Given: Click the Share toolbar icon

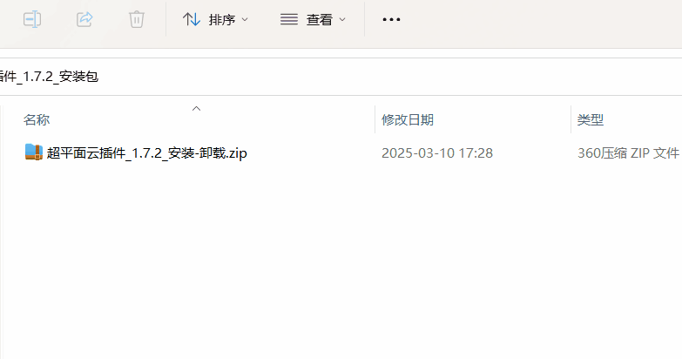Looking at the screenshot, I should click(x=84, y=19).
